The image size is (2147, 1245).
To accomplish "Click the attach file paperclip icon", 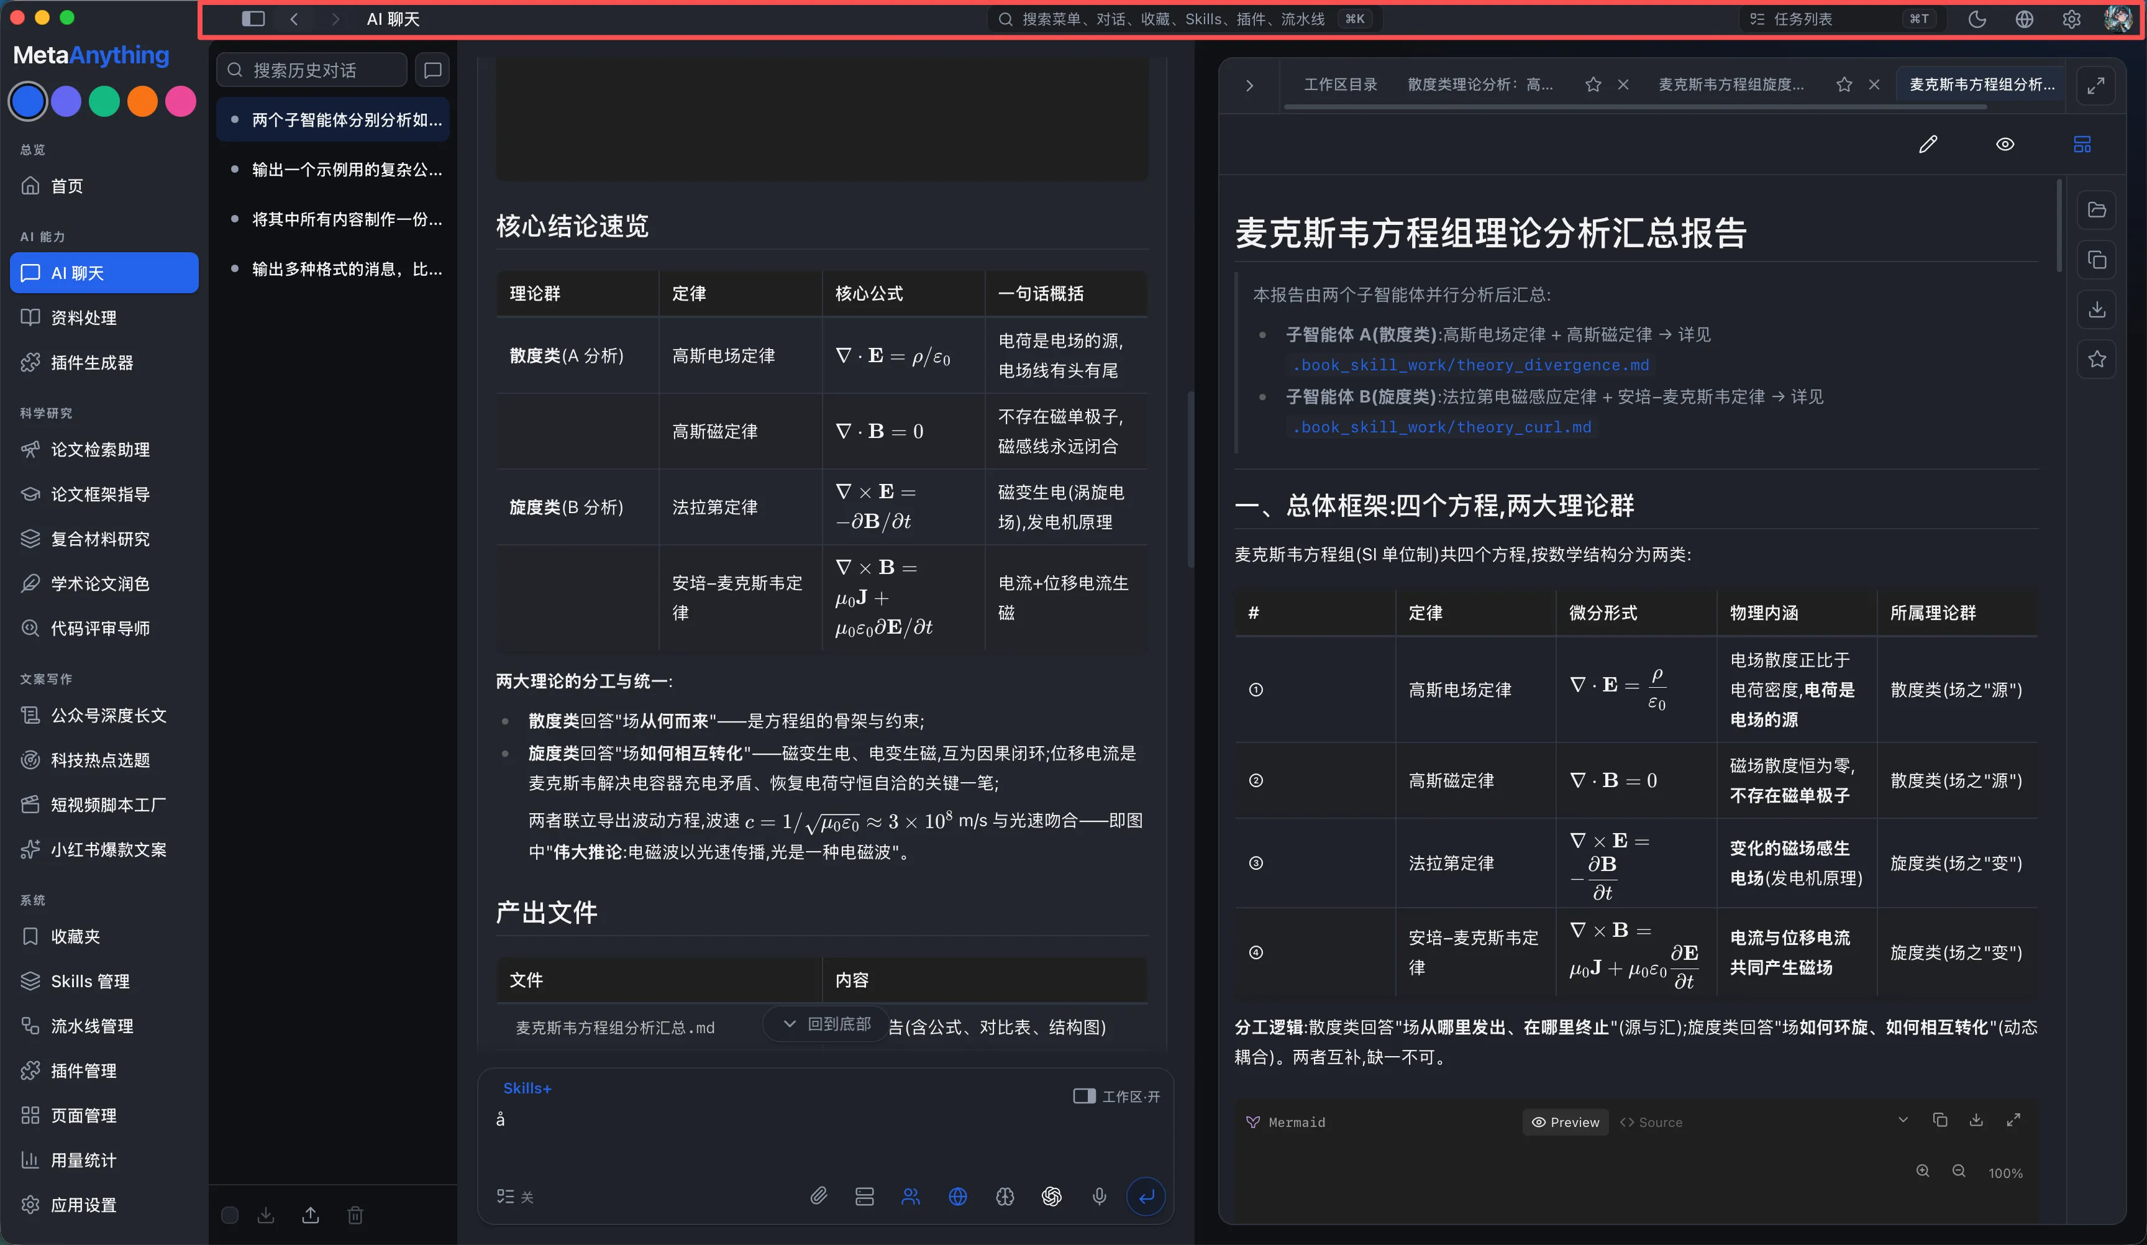I will [x=818, y=1197].
